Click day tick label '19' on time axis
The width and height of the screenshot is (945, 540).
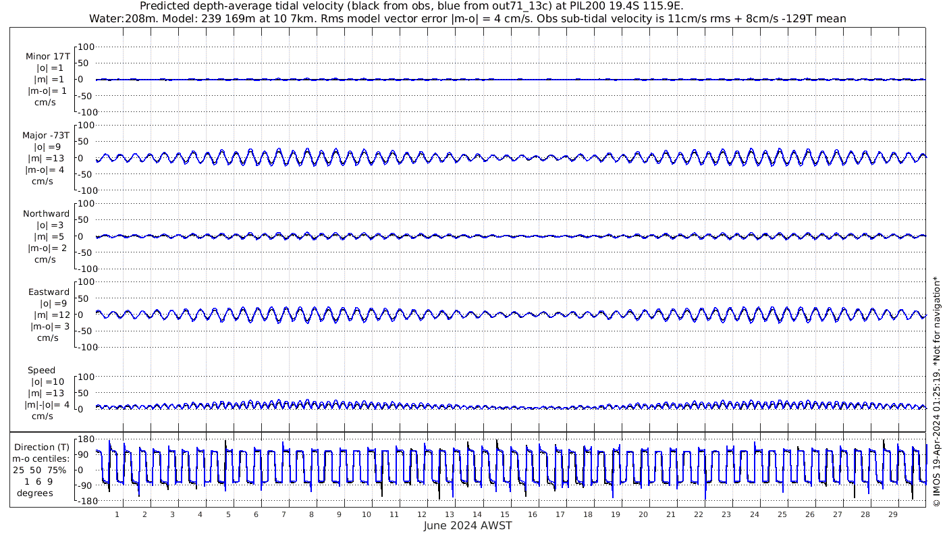616,514
